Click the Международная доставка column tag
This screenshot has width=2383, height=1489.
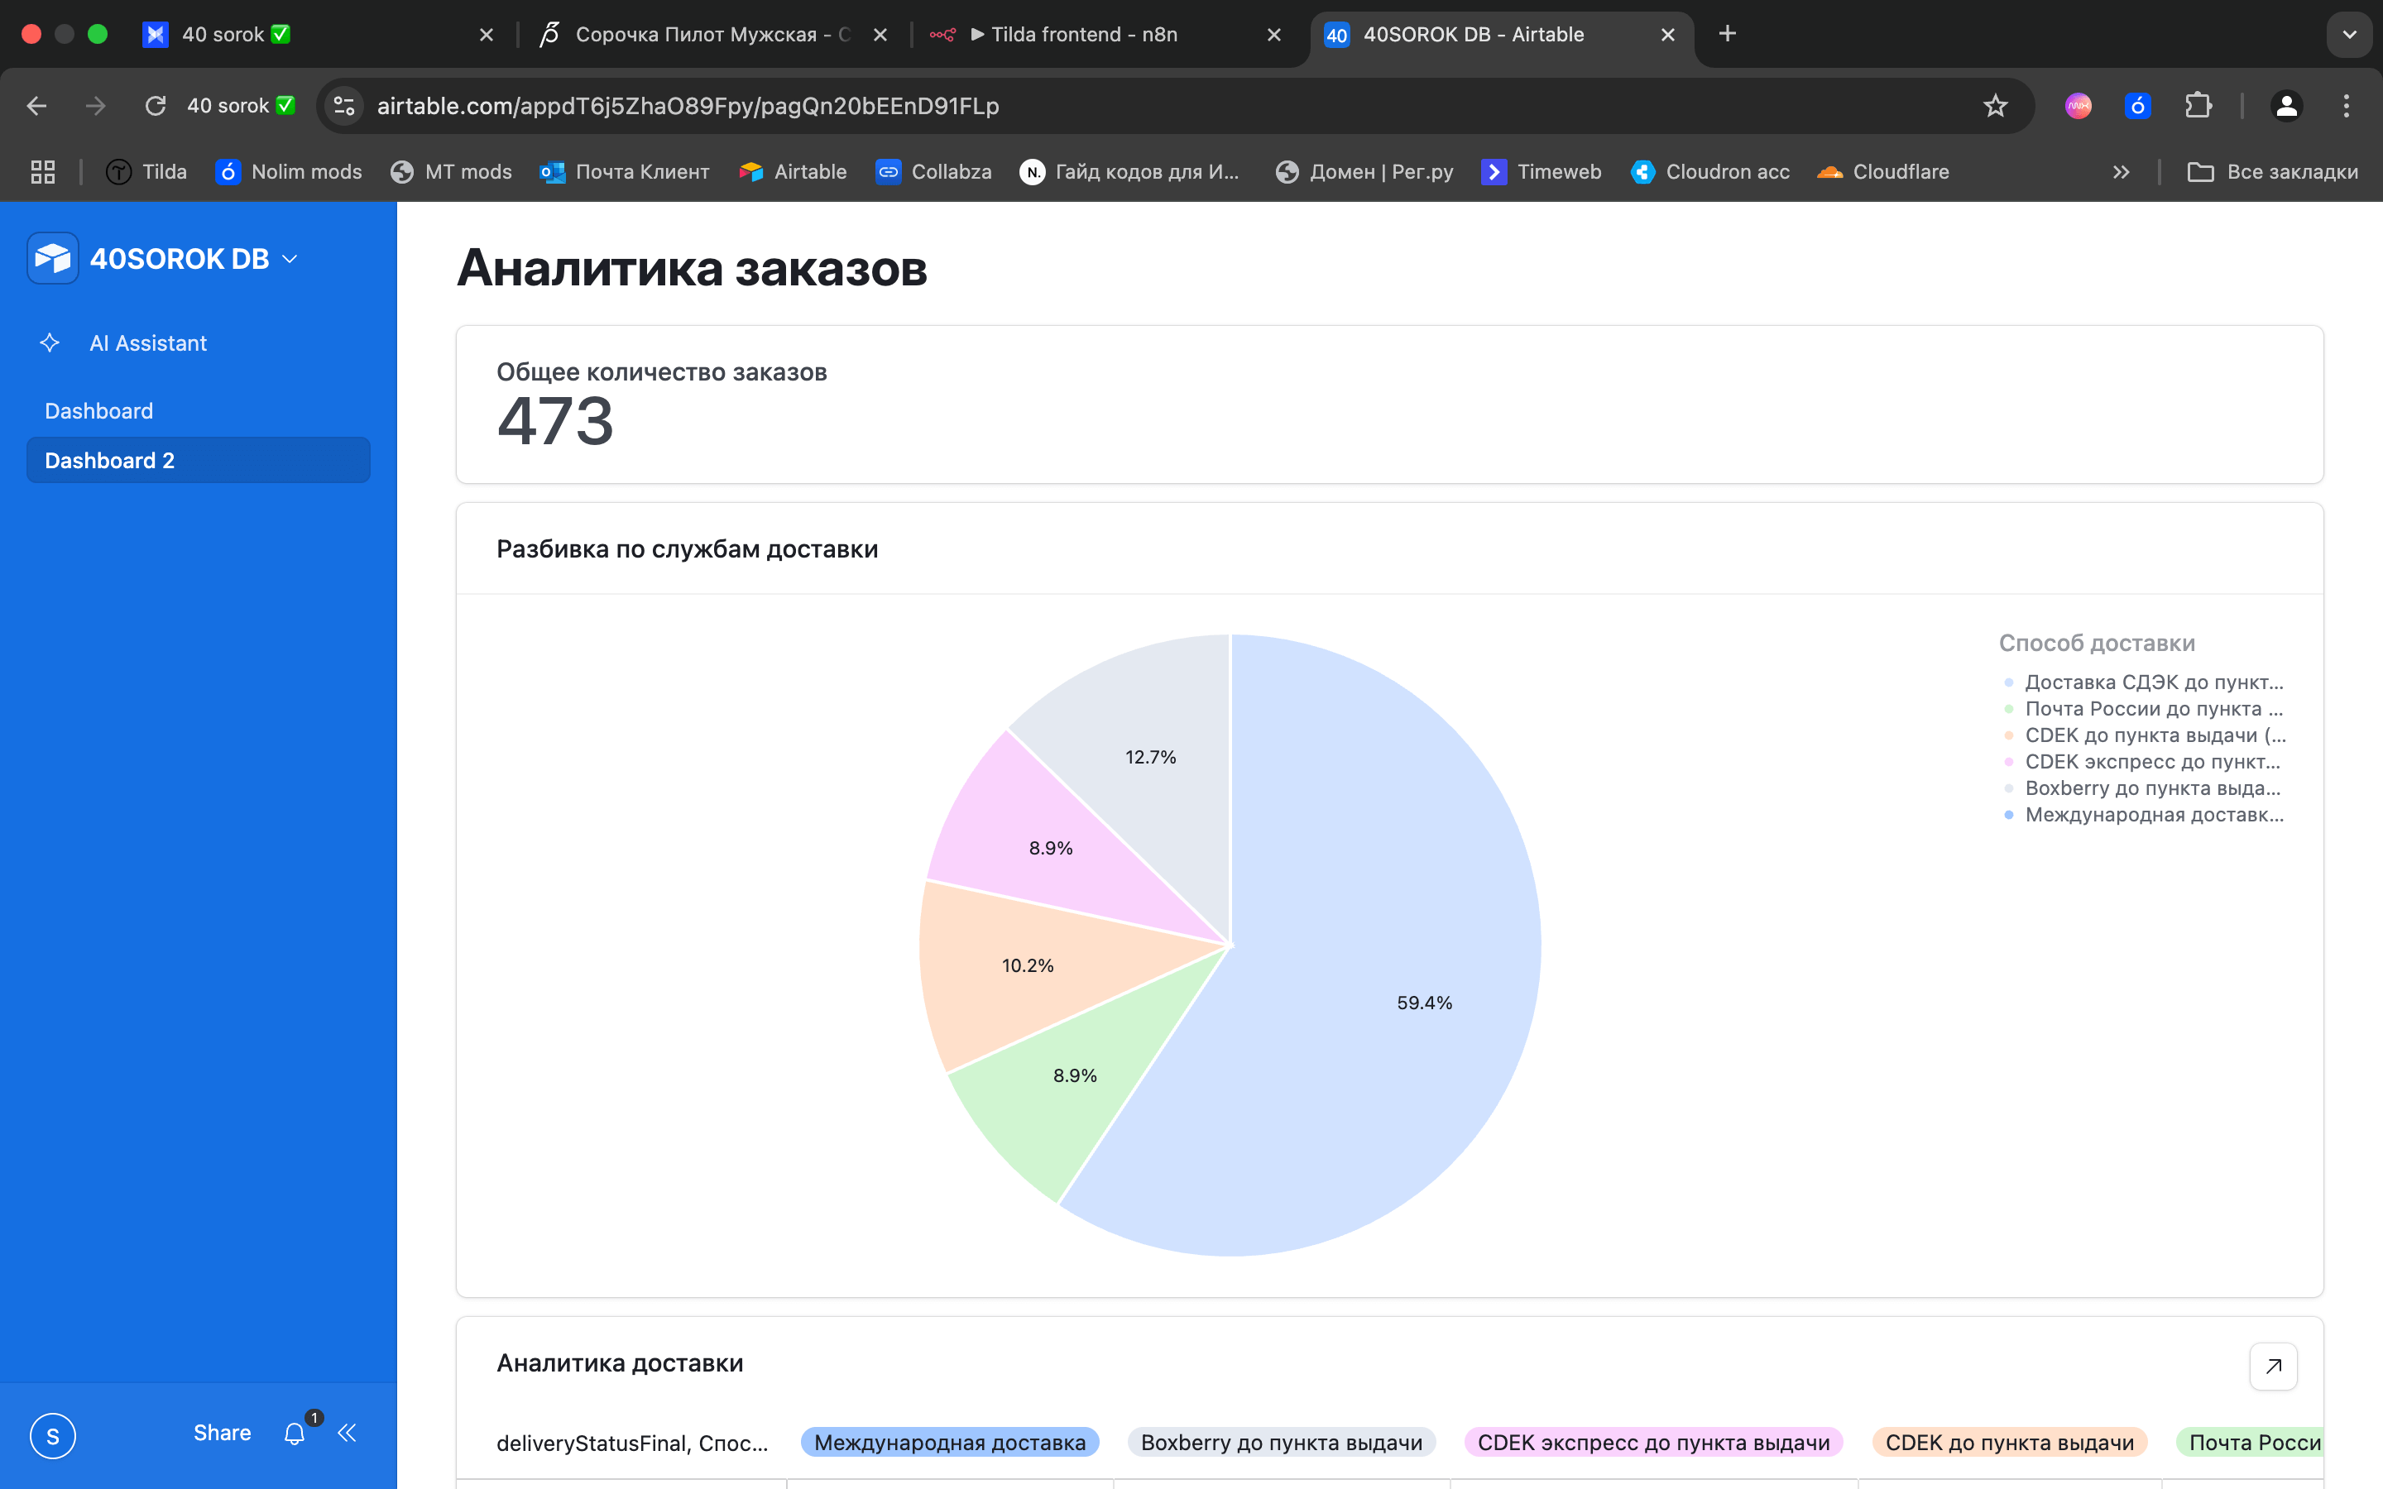point(949,1442)
